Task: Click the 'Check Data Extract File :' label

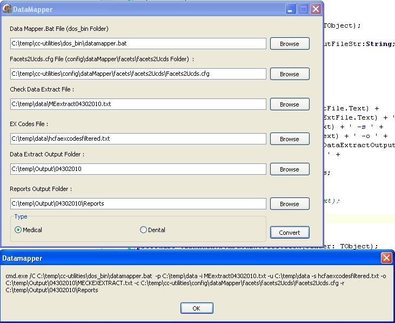Action: coord(42,89)
